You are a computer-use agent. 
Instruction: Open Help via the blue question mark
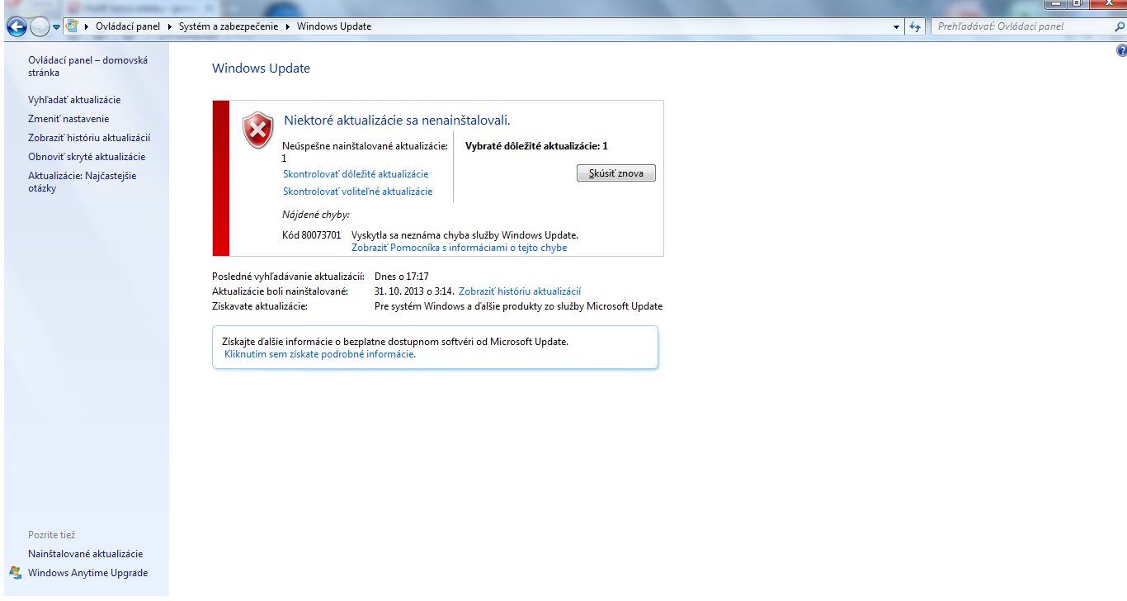[1121, 51]
